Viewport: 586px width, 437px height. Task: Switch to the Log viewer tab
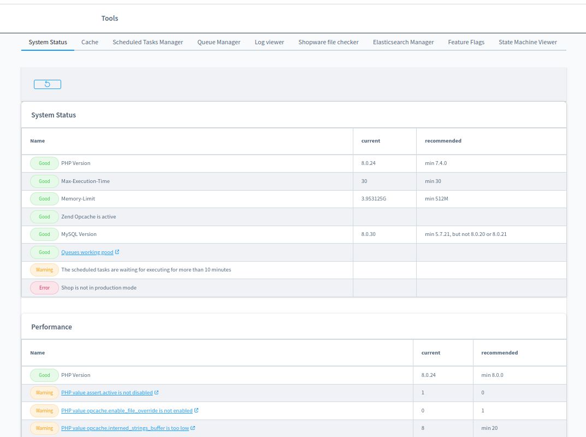(x=269, y=42)
